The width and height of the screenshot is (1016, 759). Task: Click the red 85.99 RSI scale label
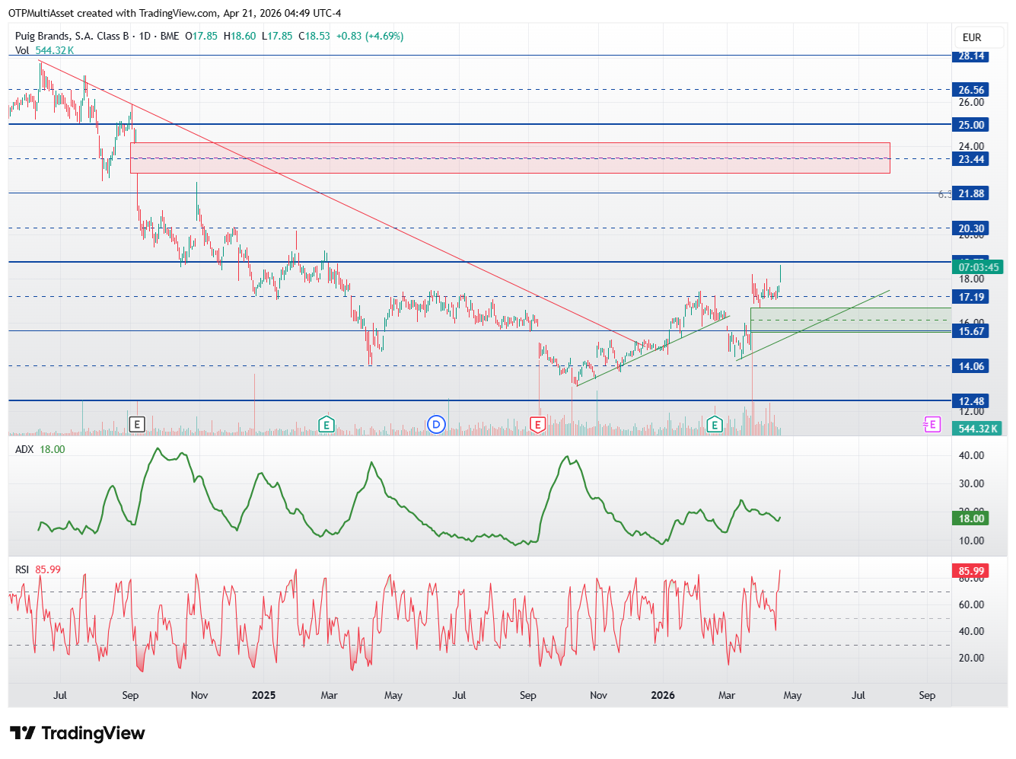[971, 571]
